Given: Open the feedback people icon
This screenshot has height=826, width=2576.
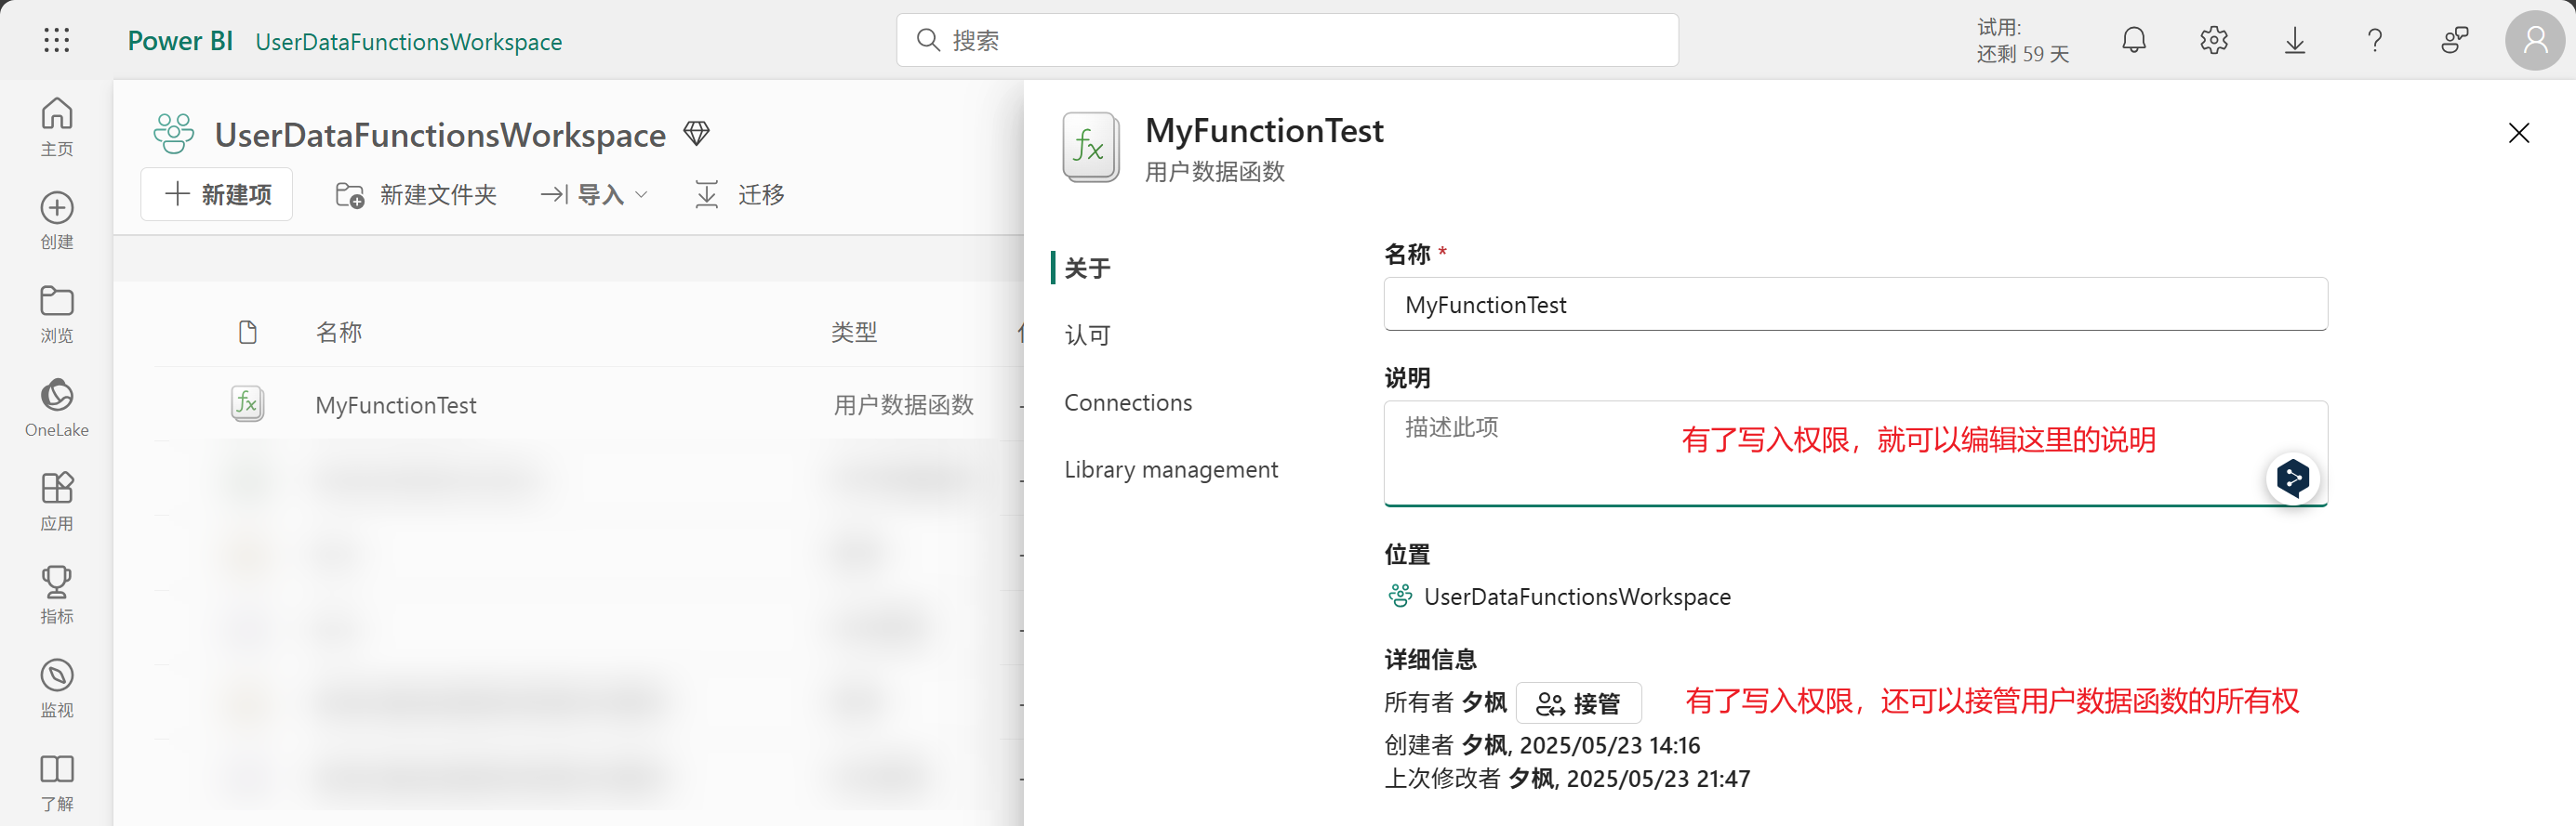Looking at the screenshot, I should [x=2454, y=40].
